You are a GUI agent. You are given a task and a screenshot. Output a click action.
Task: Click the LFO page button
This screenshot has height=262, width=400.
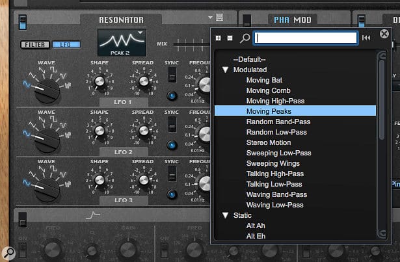[66, 44]
